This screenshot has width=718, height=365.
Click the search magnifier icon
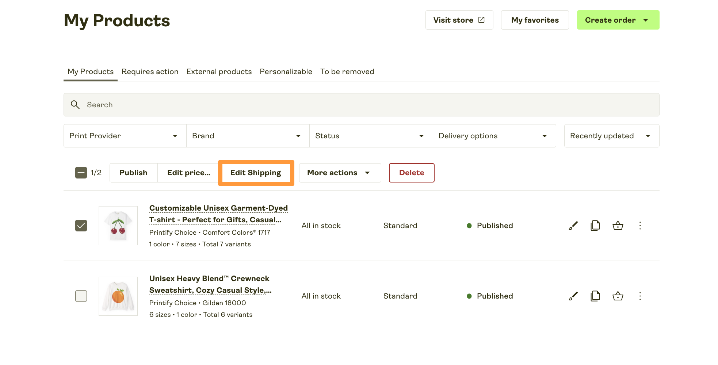click(x=75, y=105)
